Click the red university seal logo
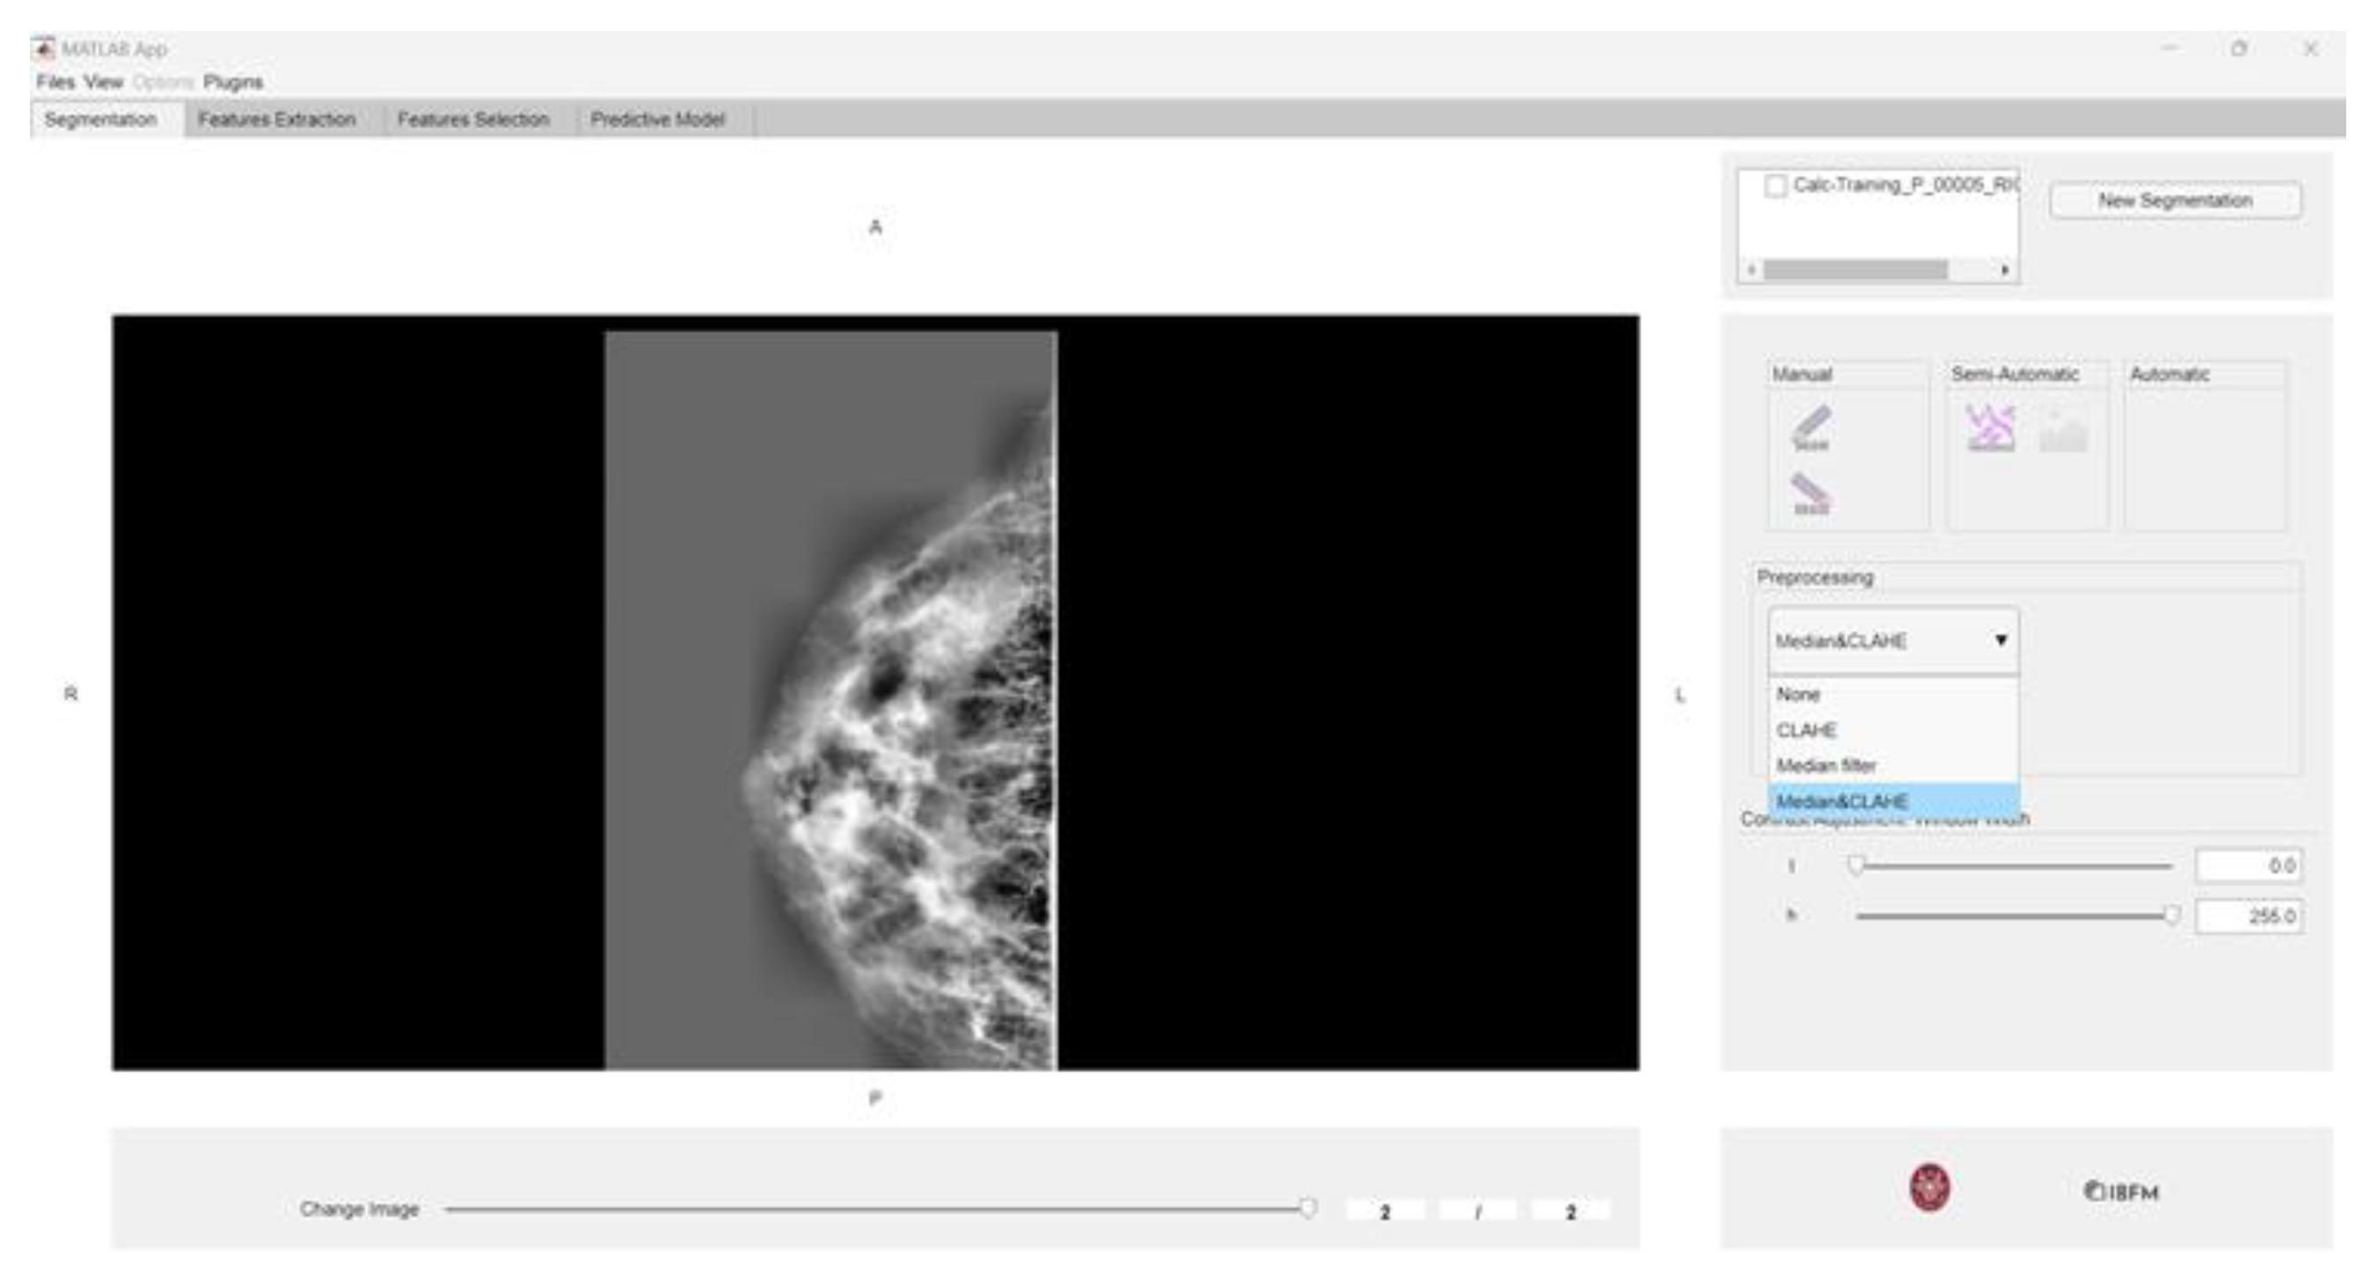 [1929, 1188]
